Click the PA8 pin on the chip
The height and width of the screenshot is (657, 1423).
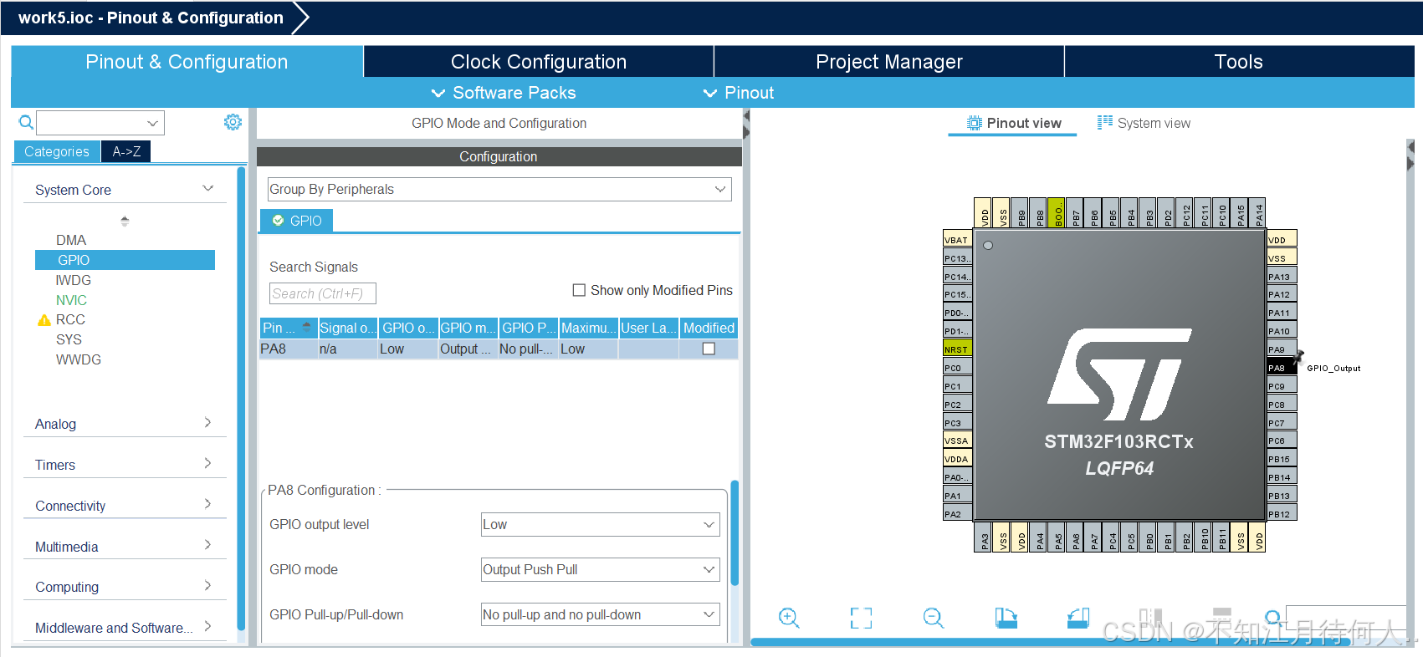click(1281, 368)
